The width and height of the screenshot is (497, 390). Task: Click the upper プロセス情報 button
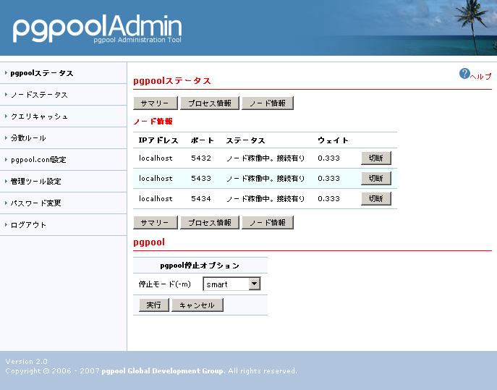(210, 103)
